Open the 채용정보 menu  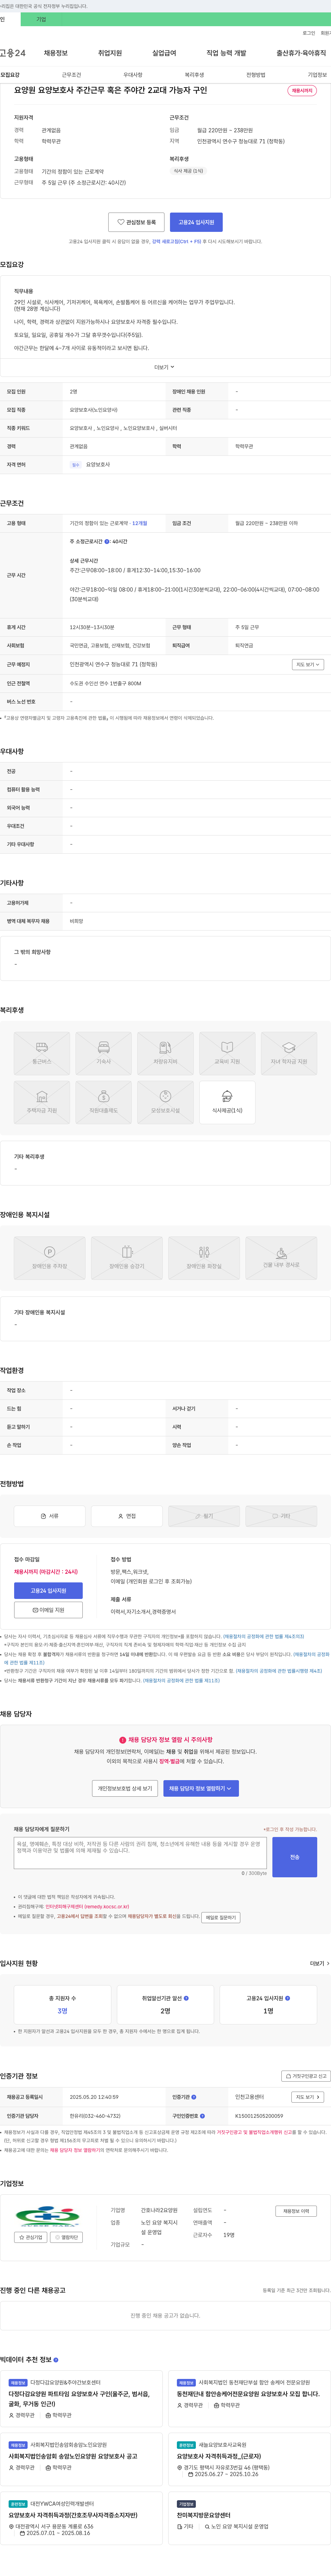pos(56,53)
